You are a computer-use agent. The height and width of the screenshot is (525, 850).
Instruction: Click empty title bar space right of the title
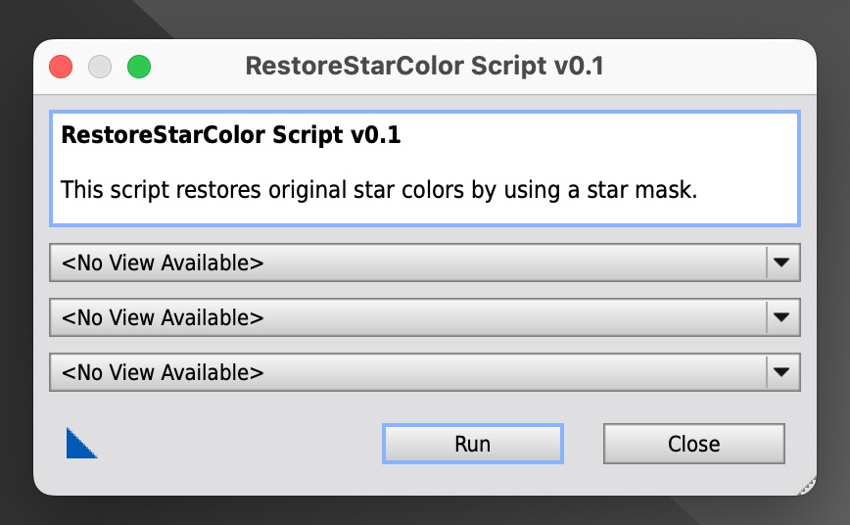pyautogui.click(x=705, y=67)
